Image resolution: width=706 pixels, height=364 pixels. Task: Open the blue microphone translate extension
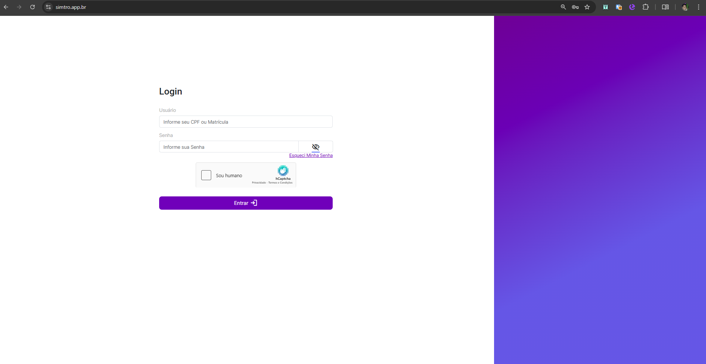pyautogui.click(x=619, y=7)
